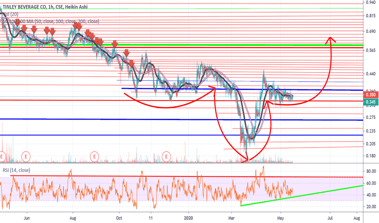The image size is (379, 223).
Task: Click the Oct date on time axis
Action: (x=119, y=218)
